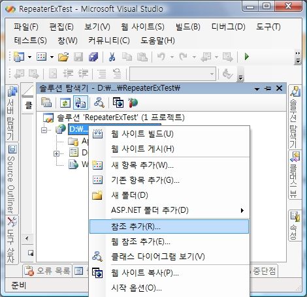Choose 웹 사이트 빌드(U) from context menu
This screenshot has width=307, height=297.
click(x=169, y=134)
